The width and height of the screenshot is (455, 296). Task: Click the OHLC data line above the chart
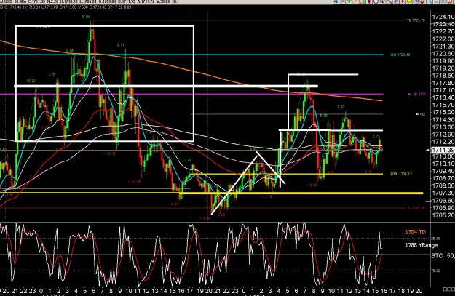(x=66, y=7)
